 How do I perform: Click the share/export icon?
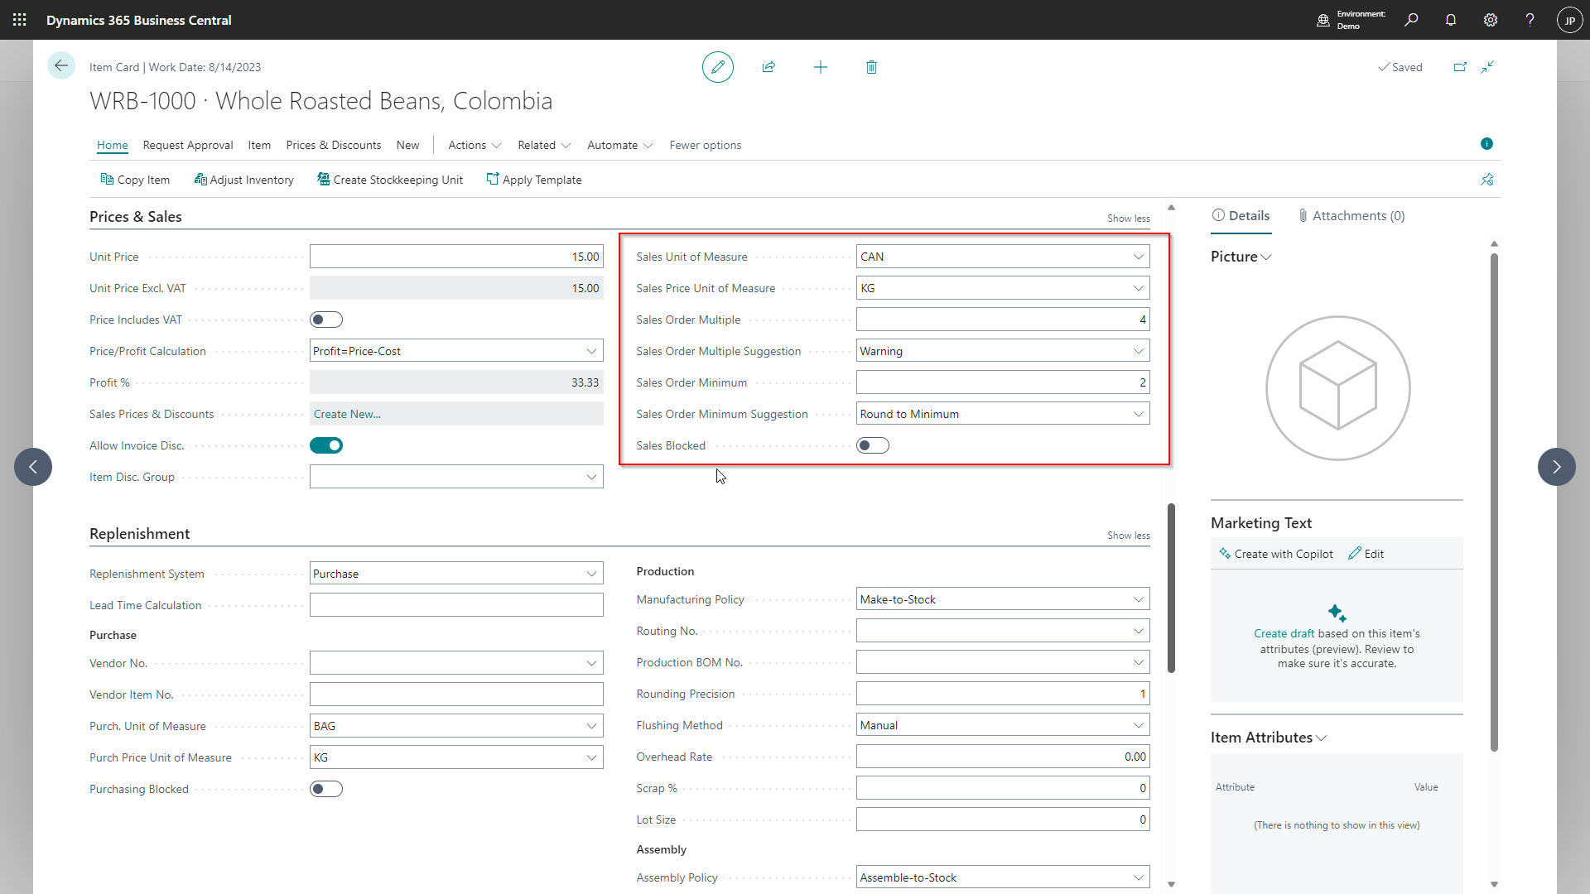click(770, 66)
